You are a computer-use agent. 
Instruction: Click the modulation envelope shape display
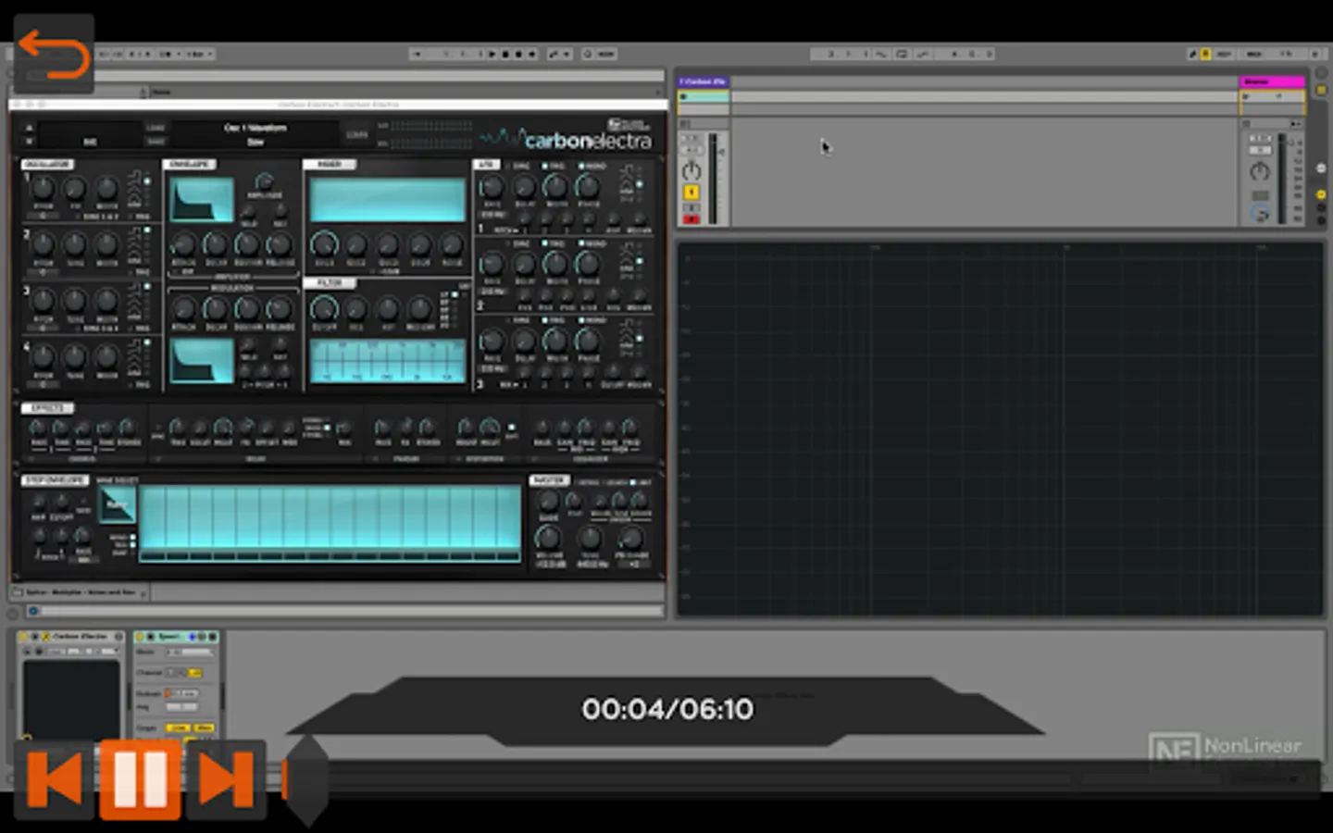coord(201,360)
